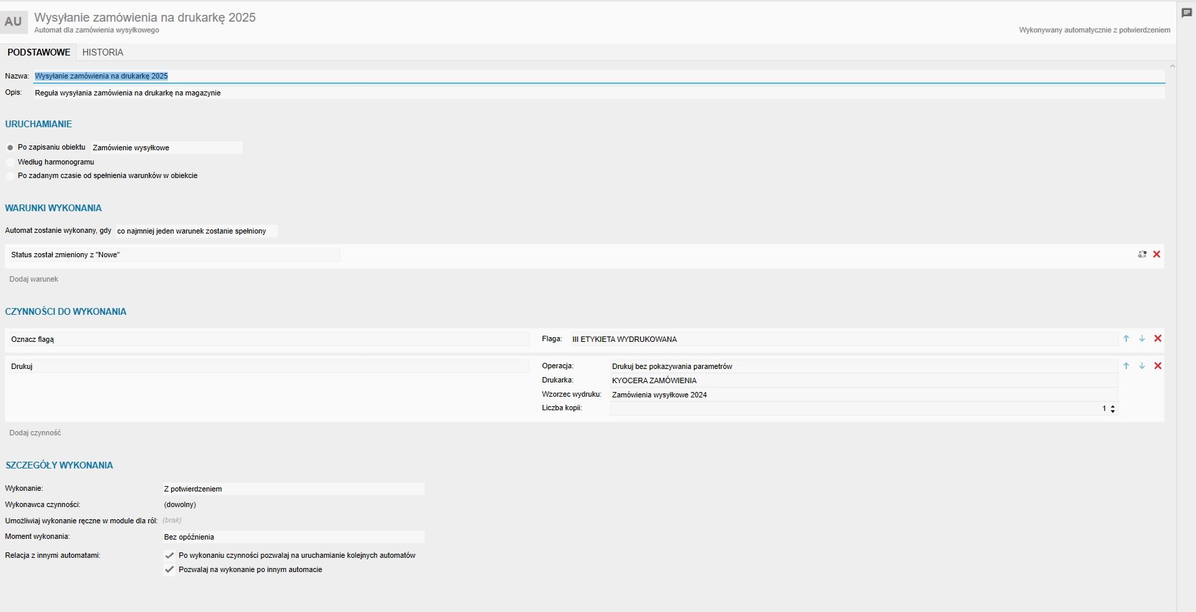Screen dimensions: 1196x612
Task: Click the "Liczba kopii" stepper arrows
Action: (x=1113, y=409)
